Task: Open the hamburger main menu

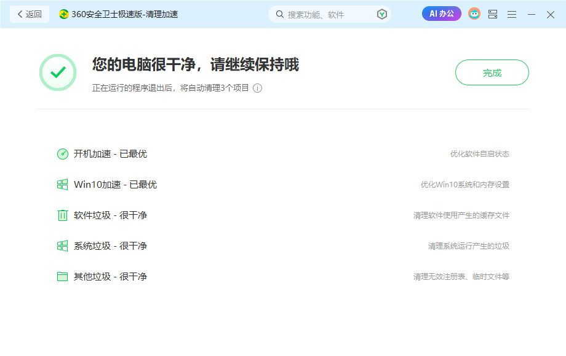Action: [512, 14]
